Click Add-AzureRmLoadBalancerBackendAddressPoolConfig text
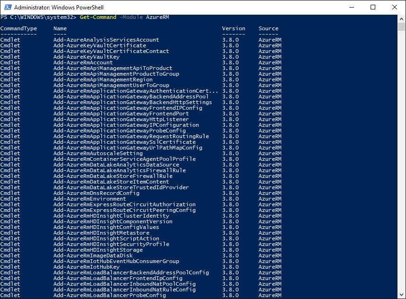Image resolution: width=406 pixels, height=299 pixels. (131, 273)
